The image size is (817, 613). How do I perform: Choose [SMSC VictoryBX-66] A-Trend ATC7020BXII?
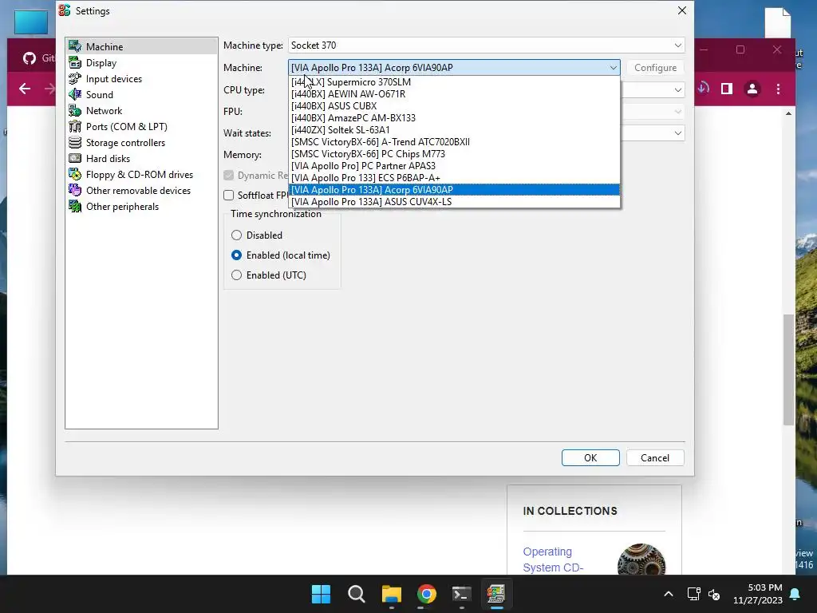coord(454,142)
